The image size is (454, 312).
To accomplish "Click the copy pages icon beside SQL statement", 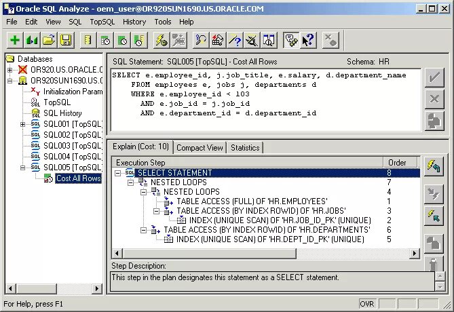I will click(434, 121).
